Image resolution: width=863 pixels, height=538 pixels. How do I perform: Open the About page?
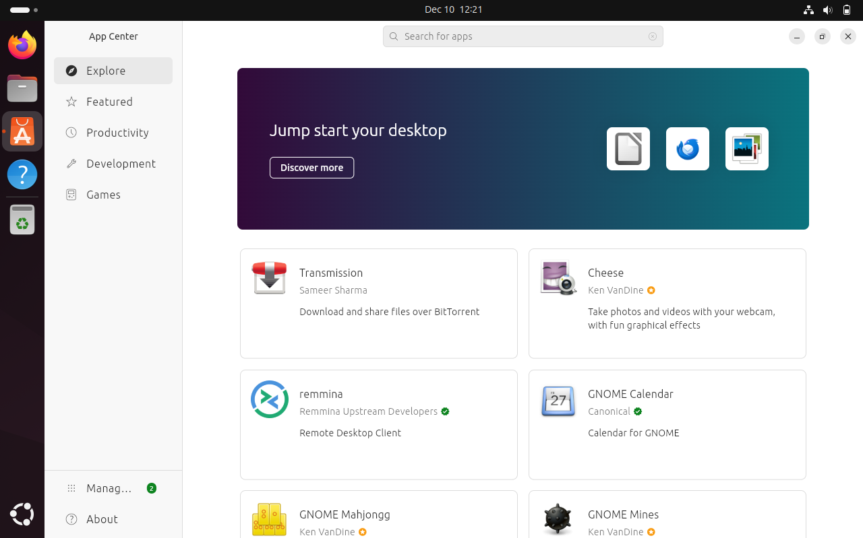click(101, 519)
